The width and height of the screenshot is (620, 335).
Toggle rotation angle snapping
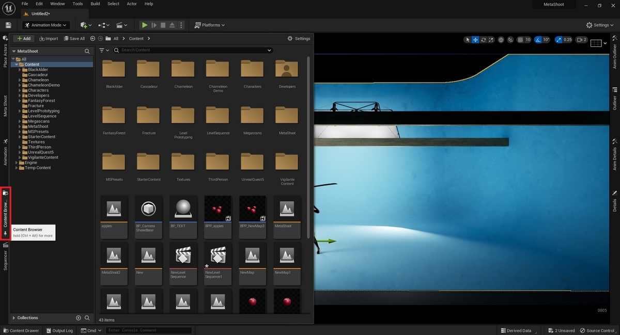[538, 39]
